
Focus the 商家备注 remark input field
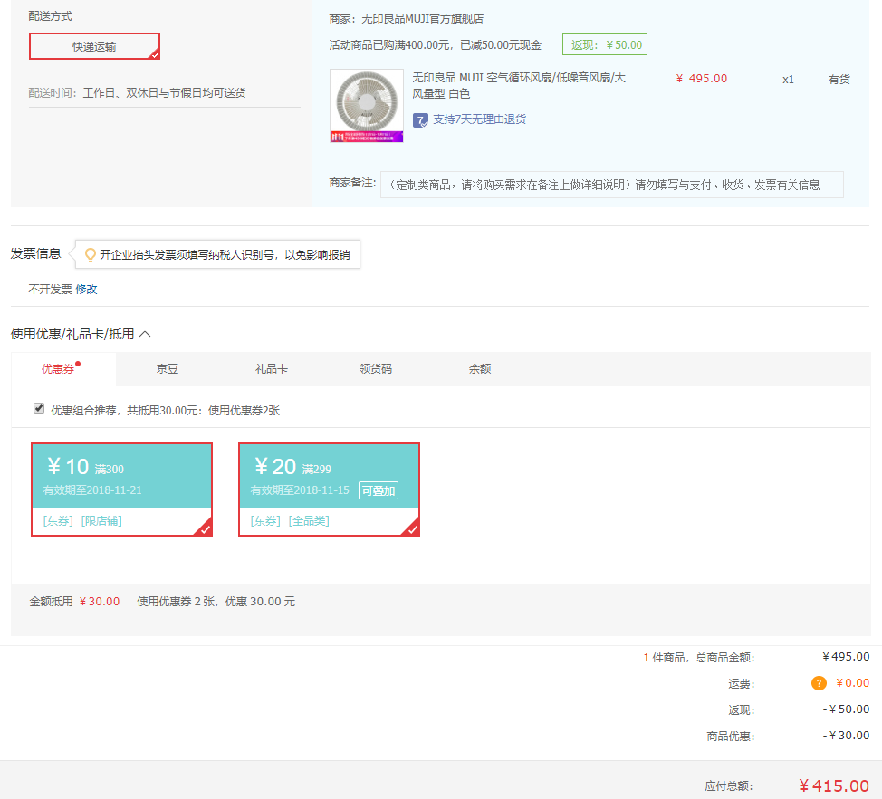[x=611, y=185]
